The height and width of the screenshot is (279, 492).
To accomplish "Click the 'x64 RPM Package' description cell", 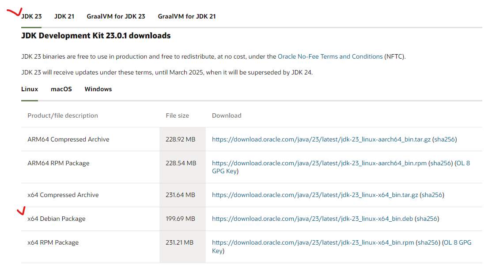I will click(91, 246).
